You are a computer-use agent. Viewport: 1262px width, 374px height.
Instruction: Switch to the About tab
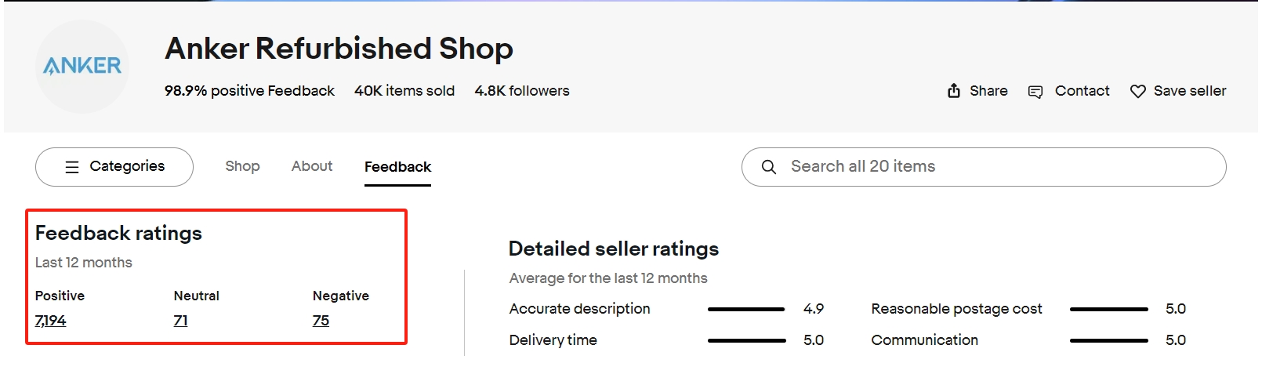click(312, 166)
